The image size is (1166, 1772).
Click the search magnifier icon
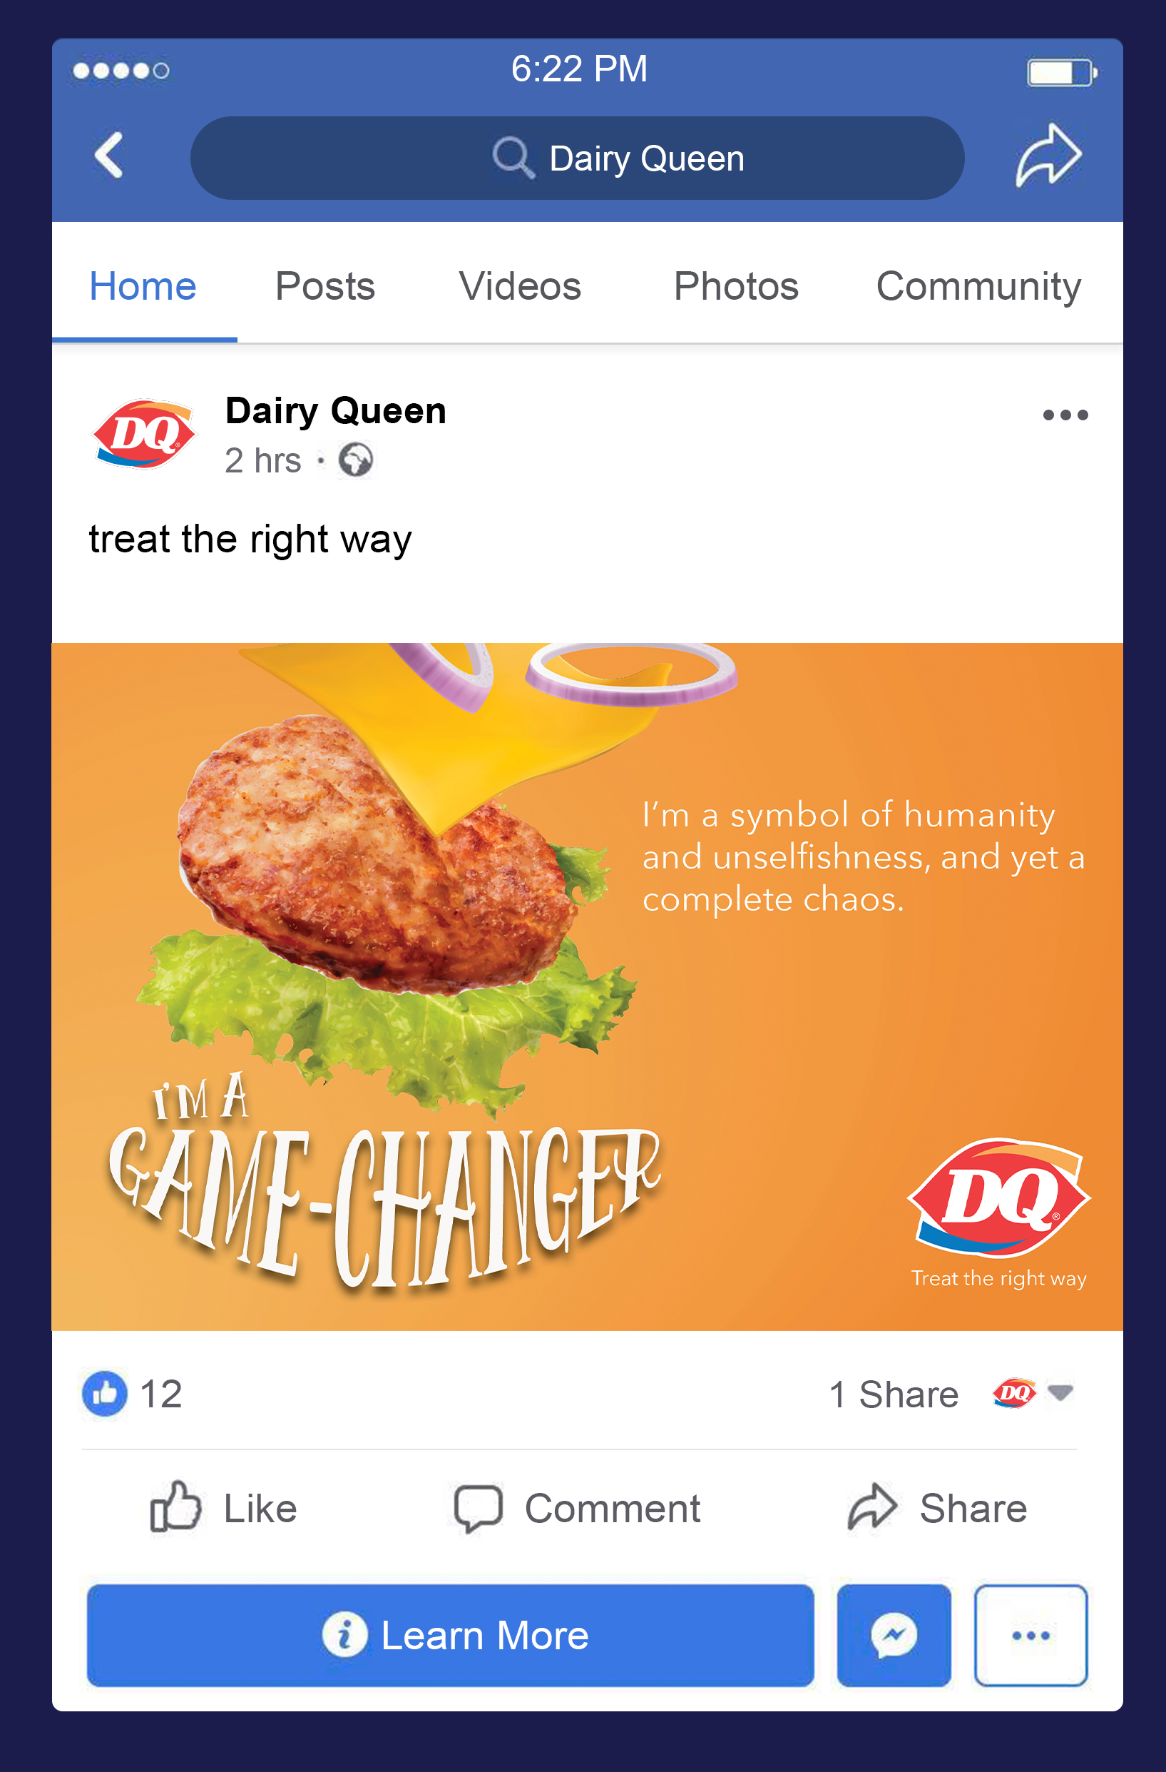coord(513,157)
